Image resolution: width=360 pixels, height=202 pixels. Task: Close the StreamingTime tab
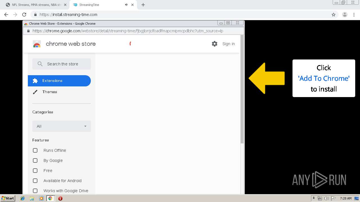(x=132, y=5)
